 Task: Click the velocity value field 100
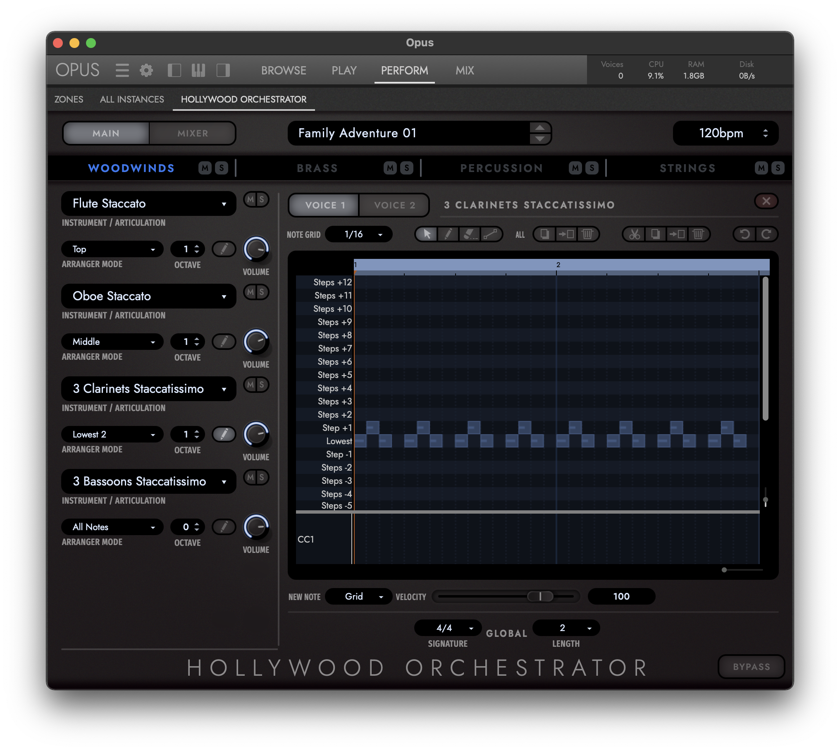click(x=621, y=596)
